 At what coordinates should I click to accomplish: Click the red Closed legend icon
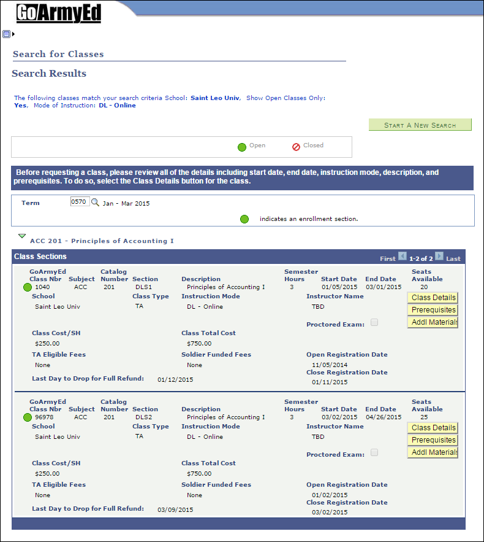(296, 147)
